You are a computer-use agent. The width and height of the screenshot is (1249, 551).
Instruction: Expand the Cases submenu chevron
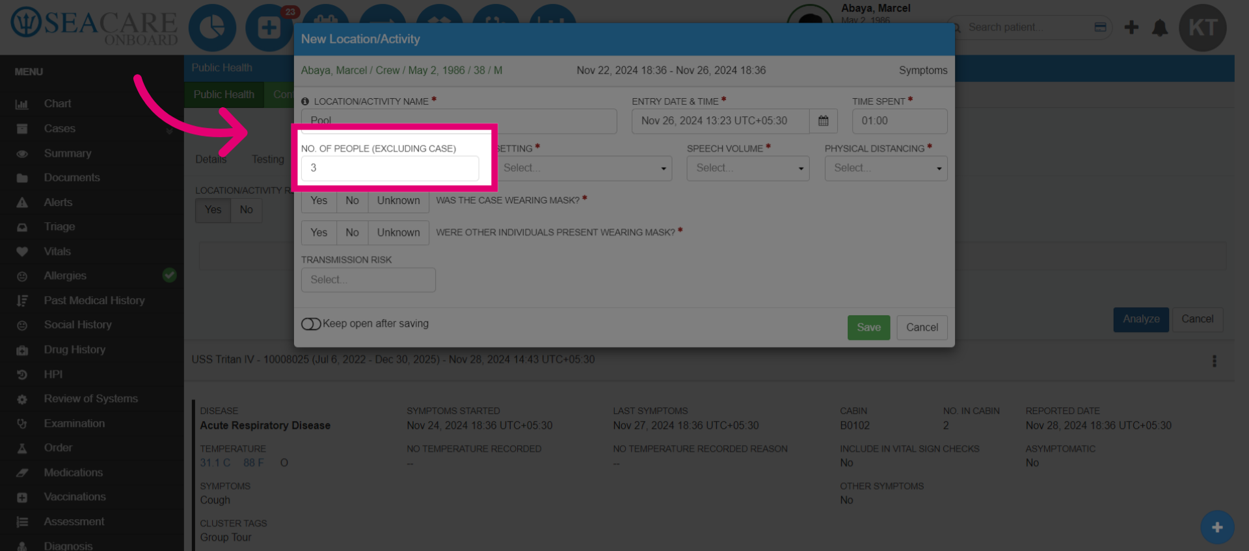[x=169, y=131]
